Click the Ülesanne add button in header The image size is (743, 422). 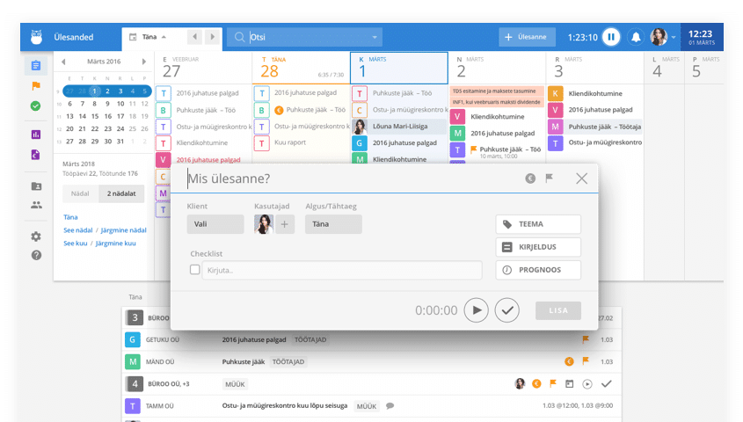tap(527, 37)
